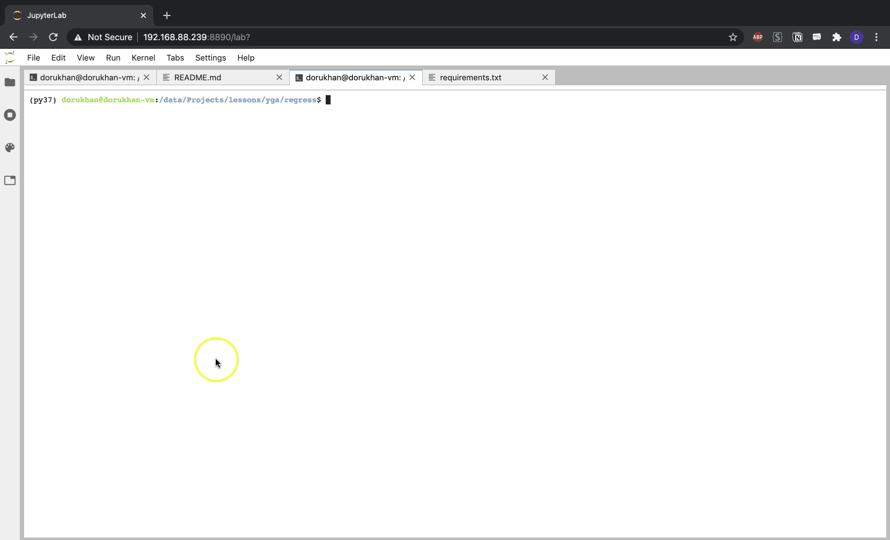Click the JupyterLab logo icon

10,57
